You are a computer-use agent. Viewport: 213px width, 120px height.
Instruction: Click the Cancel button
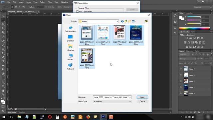[142, 101]
